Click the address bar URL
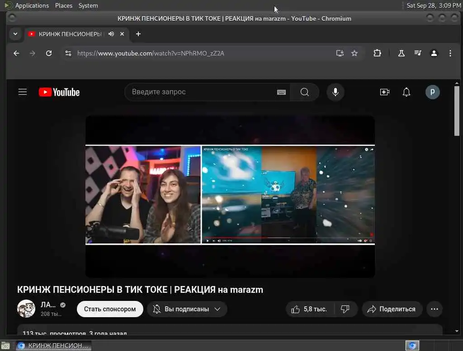The width and height of the screenshot is (463, 351). pos(151,53)
